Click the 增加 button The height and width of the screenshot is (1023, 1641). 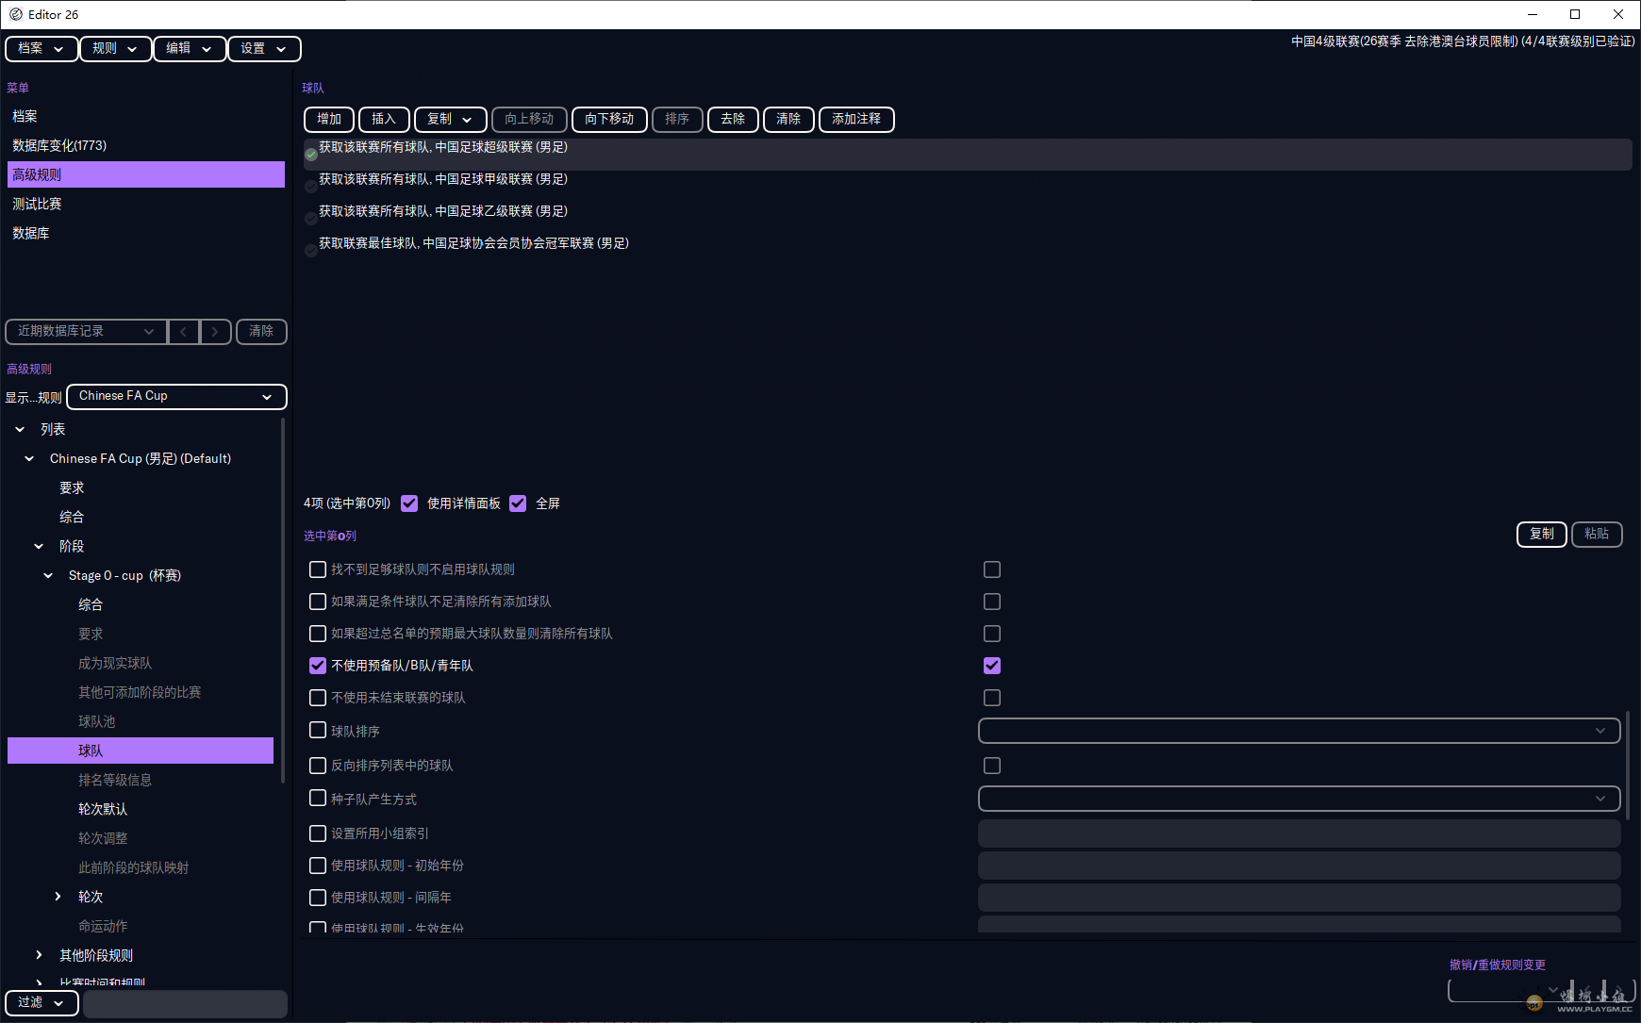329,120
